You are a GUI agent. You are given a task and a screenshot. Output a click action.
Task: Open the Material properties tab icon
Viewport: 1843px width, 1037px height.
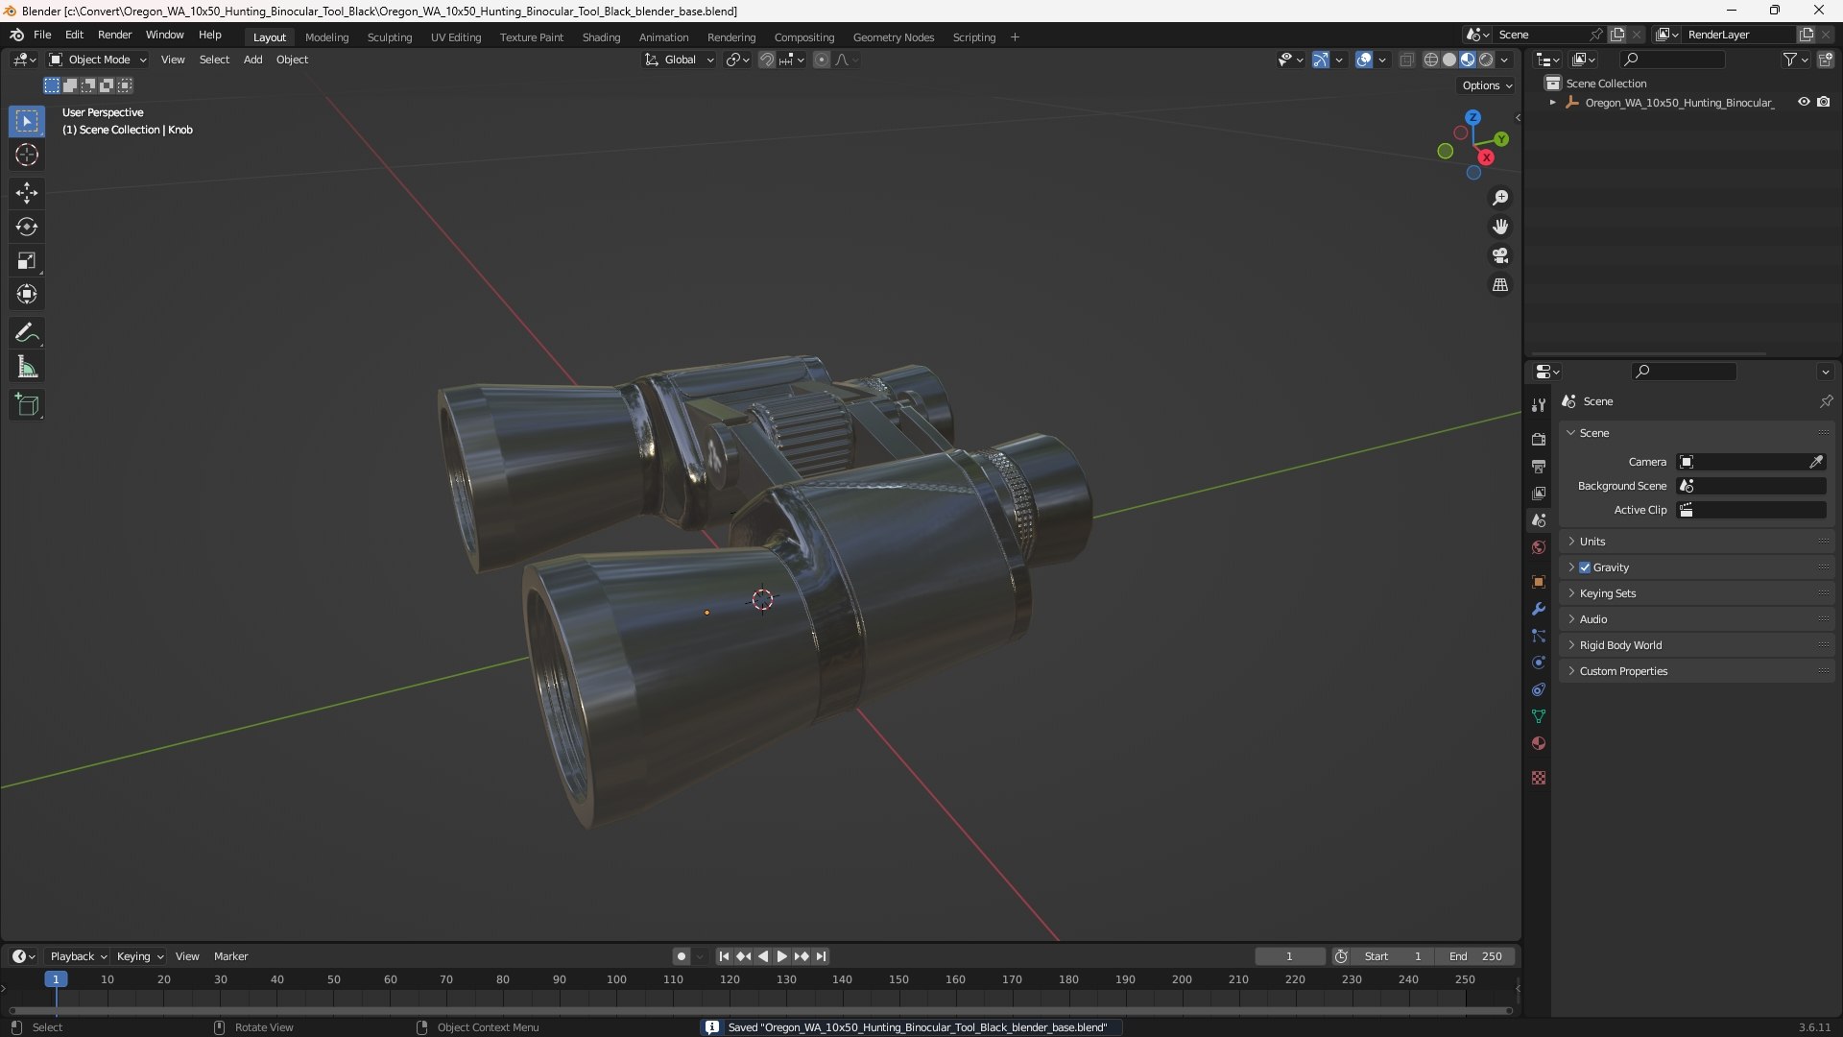click(1539, 743)
